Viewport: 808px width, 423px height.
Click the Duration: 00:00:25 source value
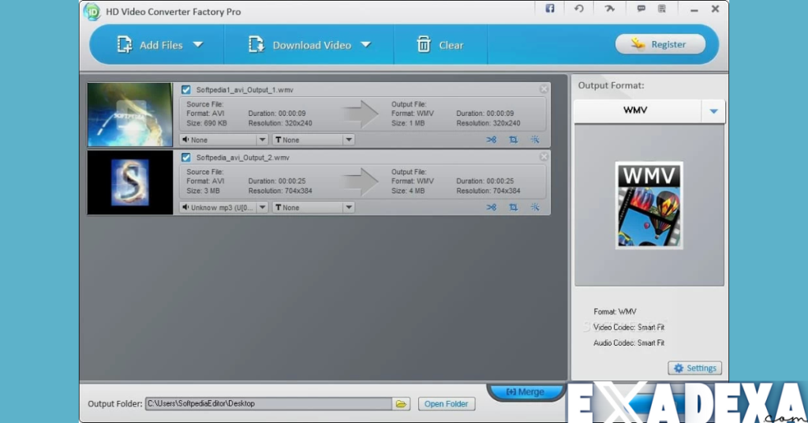[x=277, y=181]
